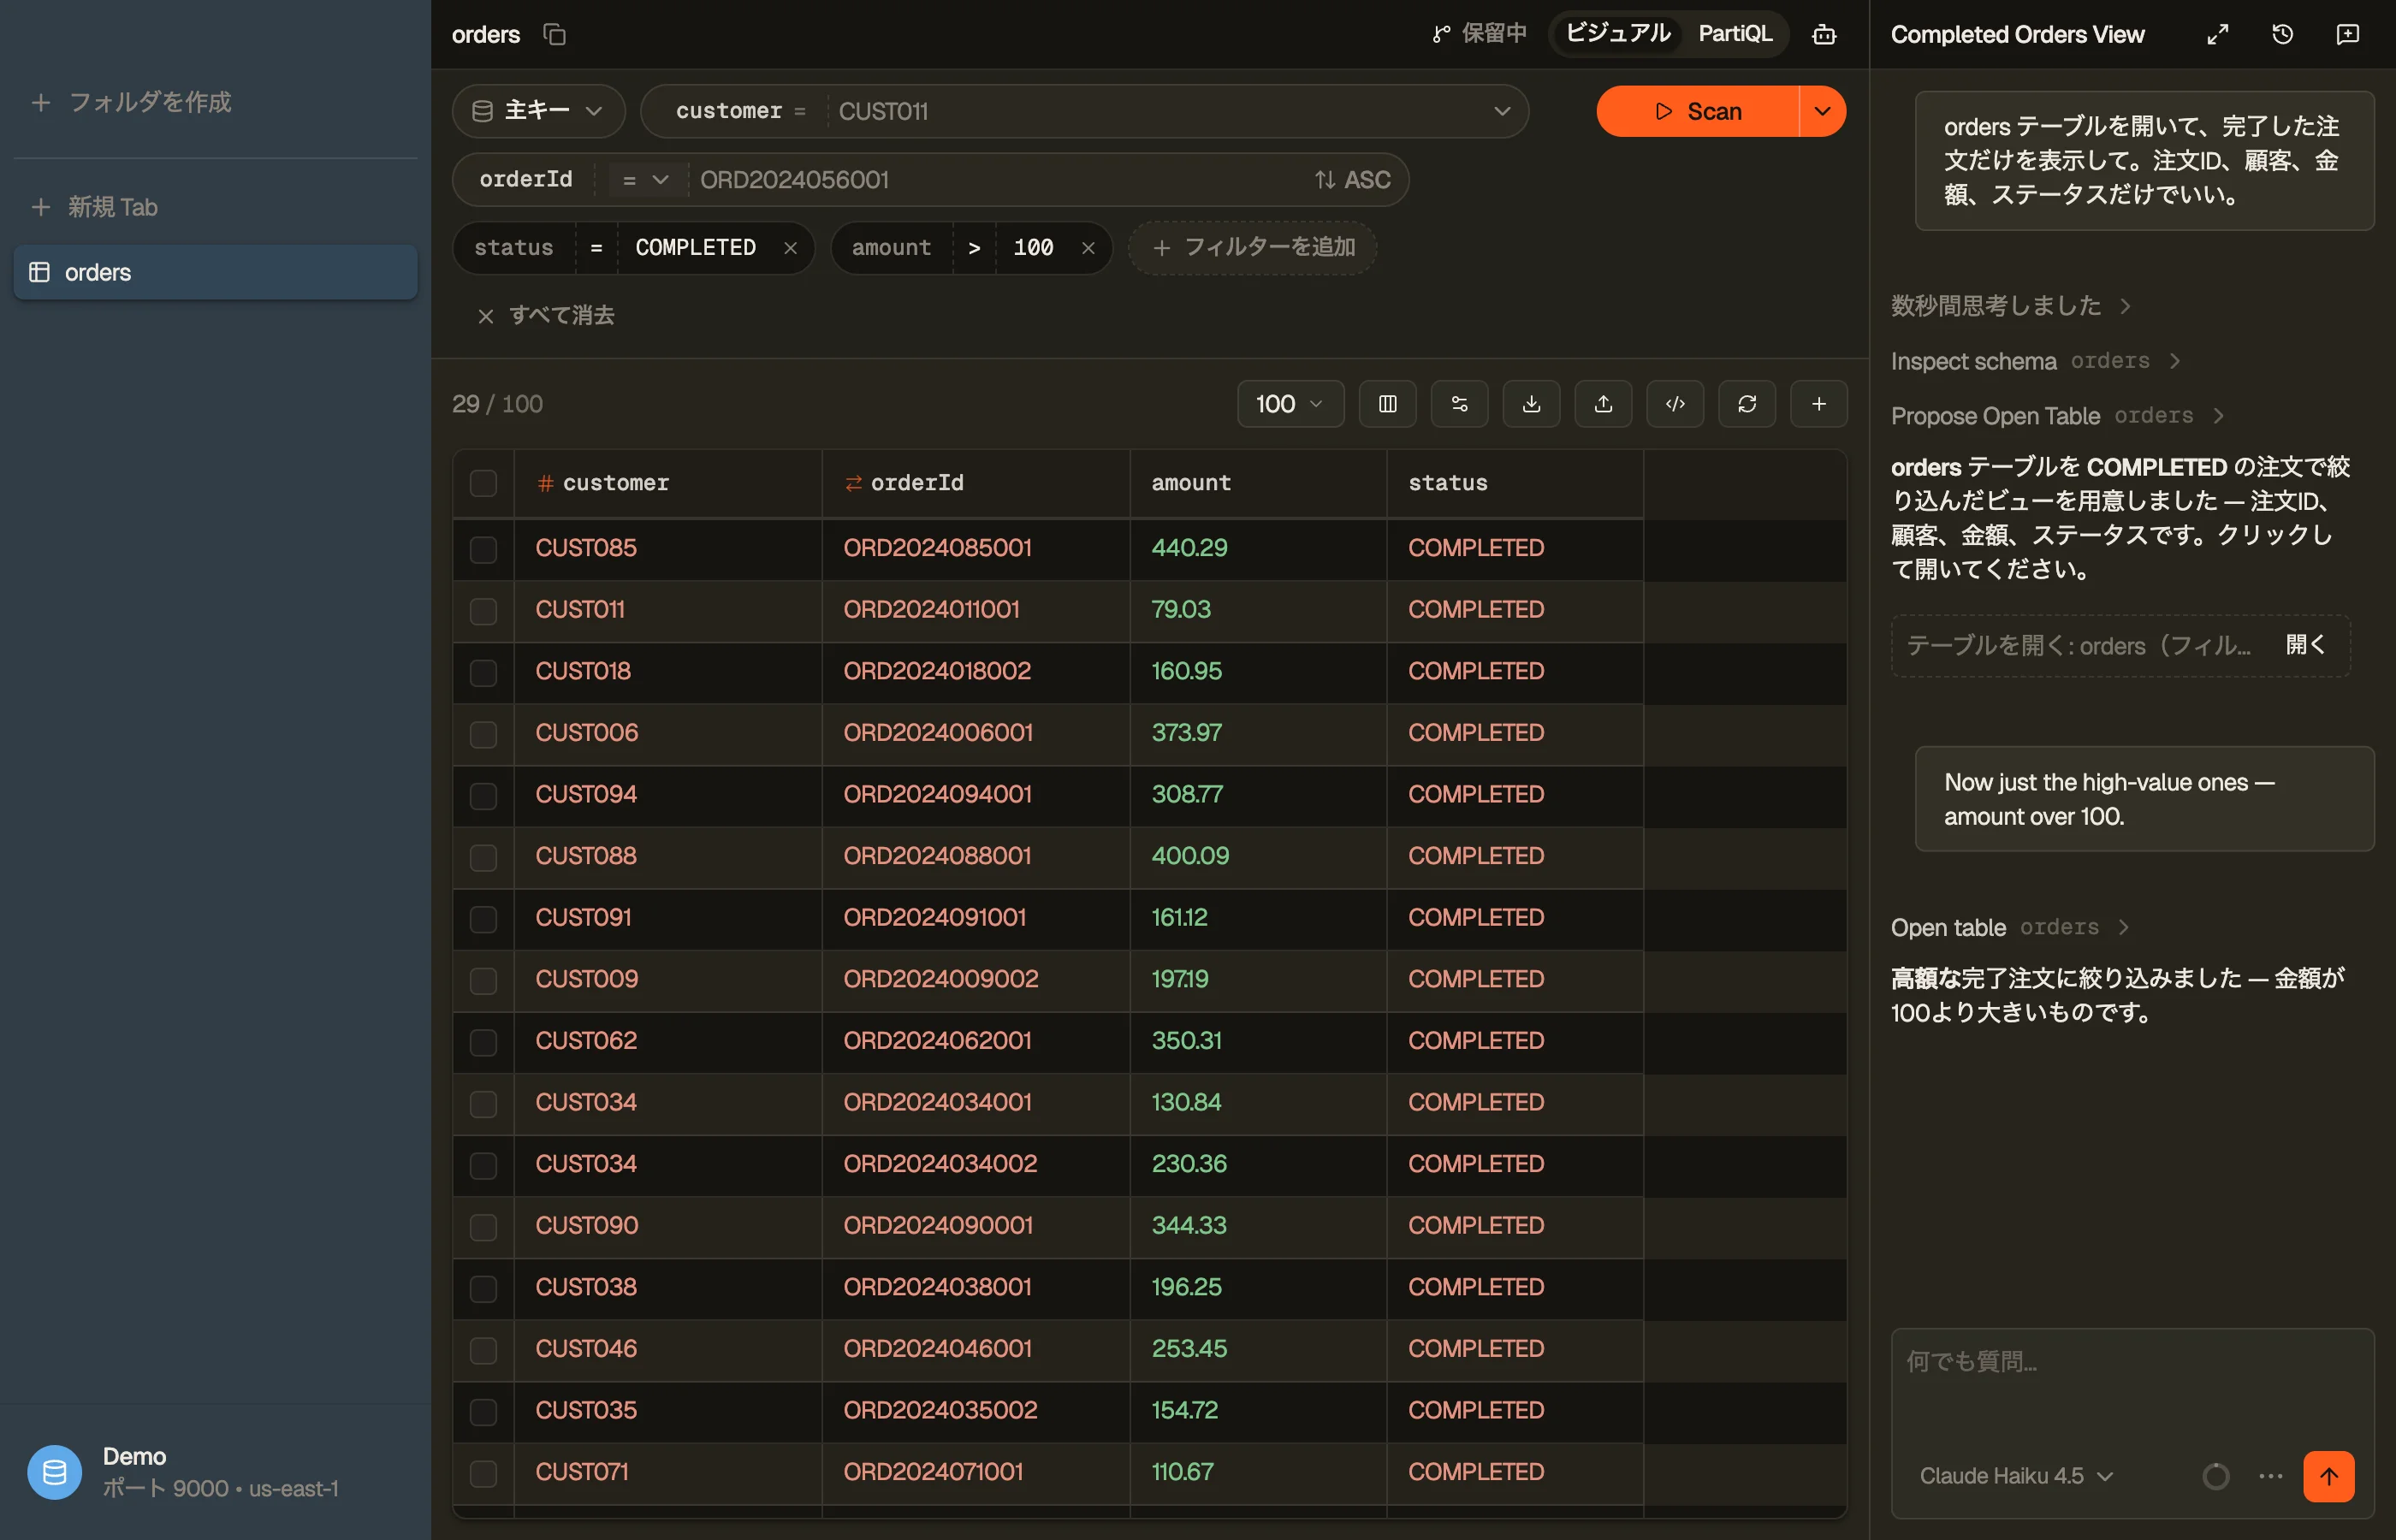Expand Propose Open Table orders step
Image resolution: width=2396 pixels, height=1540 pixels.
click(x=2057, y=416)
